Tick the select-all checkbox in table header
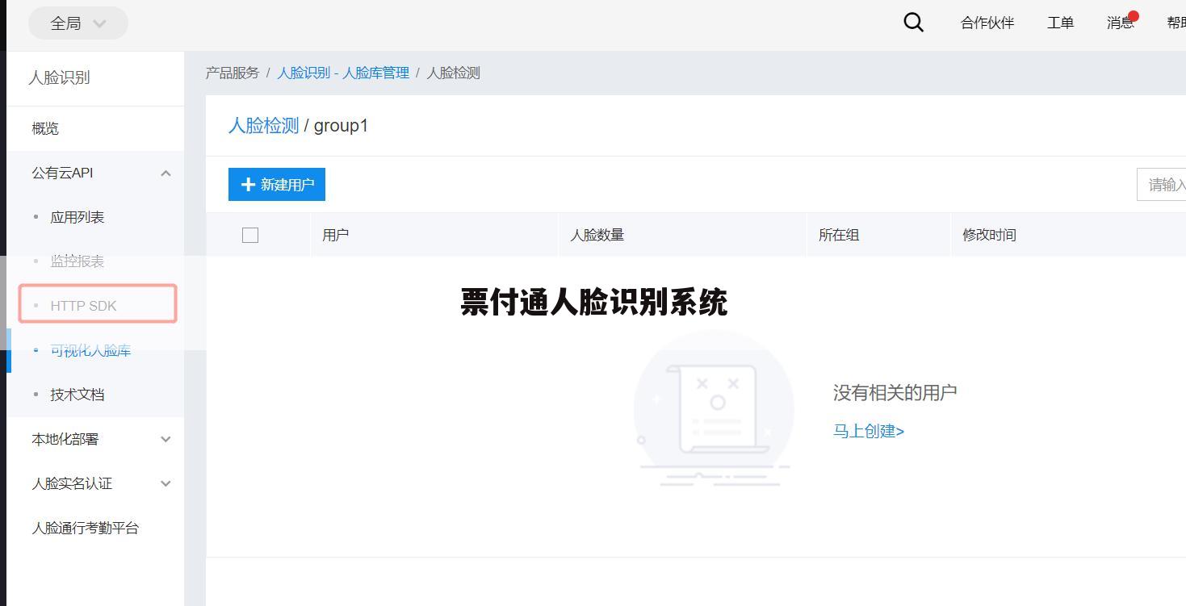Screen dimensions: 1186x606 250,235
